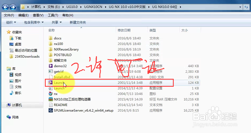The height and width of the screenshot is (133, 251).
Task: Select the Install.dbd file icon
Action: [50, 77]
